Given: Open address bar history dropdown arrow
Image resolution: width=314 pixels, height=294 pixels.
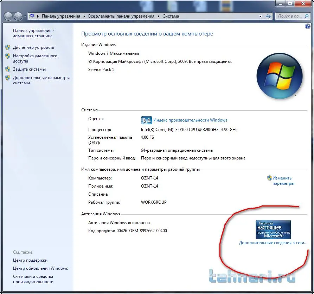Looking at the screenshot, I should click(260, 17).
